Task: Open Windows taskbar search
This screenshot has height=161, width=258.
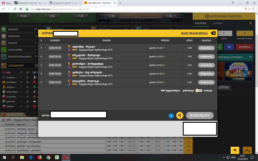Action: click(x=13, y=157)
